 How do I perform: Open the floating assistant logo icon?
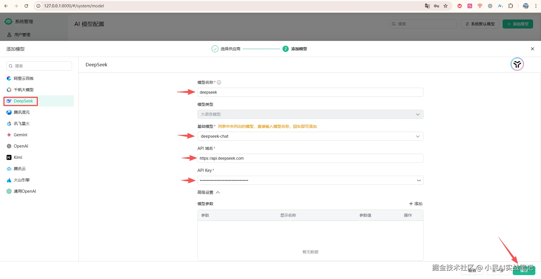click(517, 64)
